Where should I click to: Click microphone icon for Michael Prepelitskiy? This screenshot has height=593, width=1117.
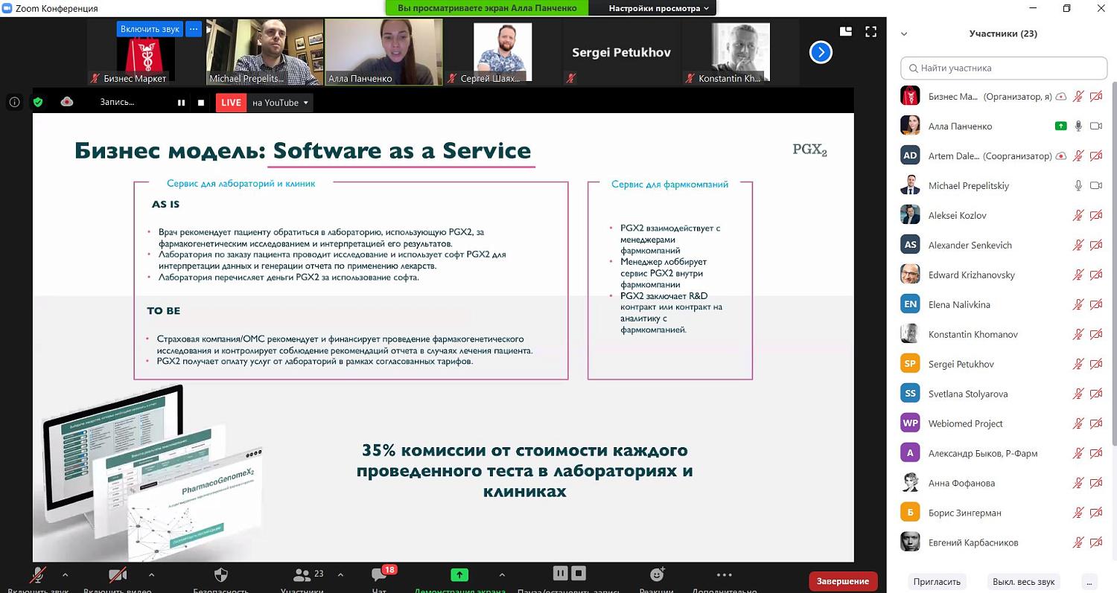(x=1078, y=185)
